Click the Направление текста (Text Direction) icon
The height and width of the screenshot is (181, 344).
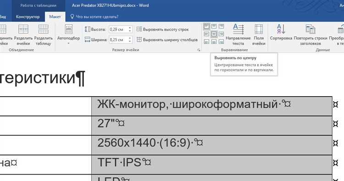pos(238,29)
